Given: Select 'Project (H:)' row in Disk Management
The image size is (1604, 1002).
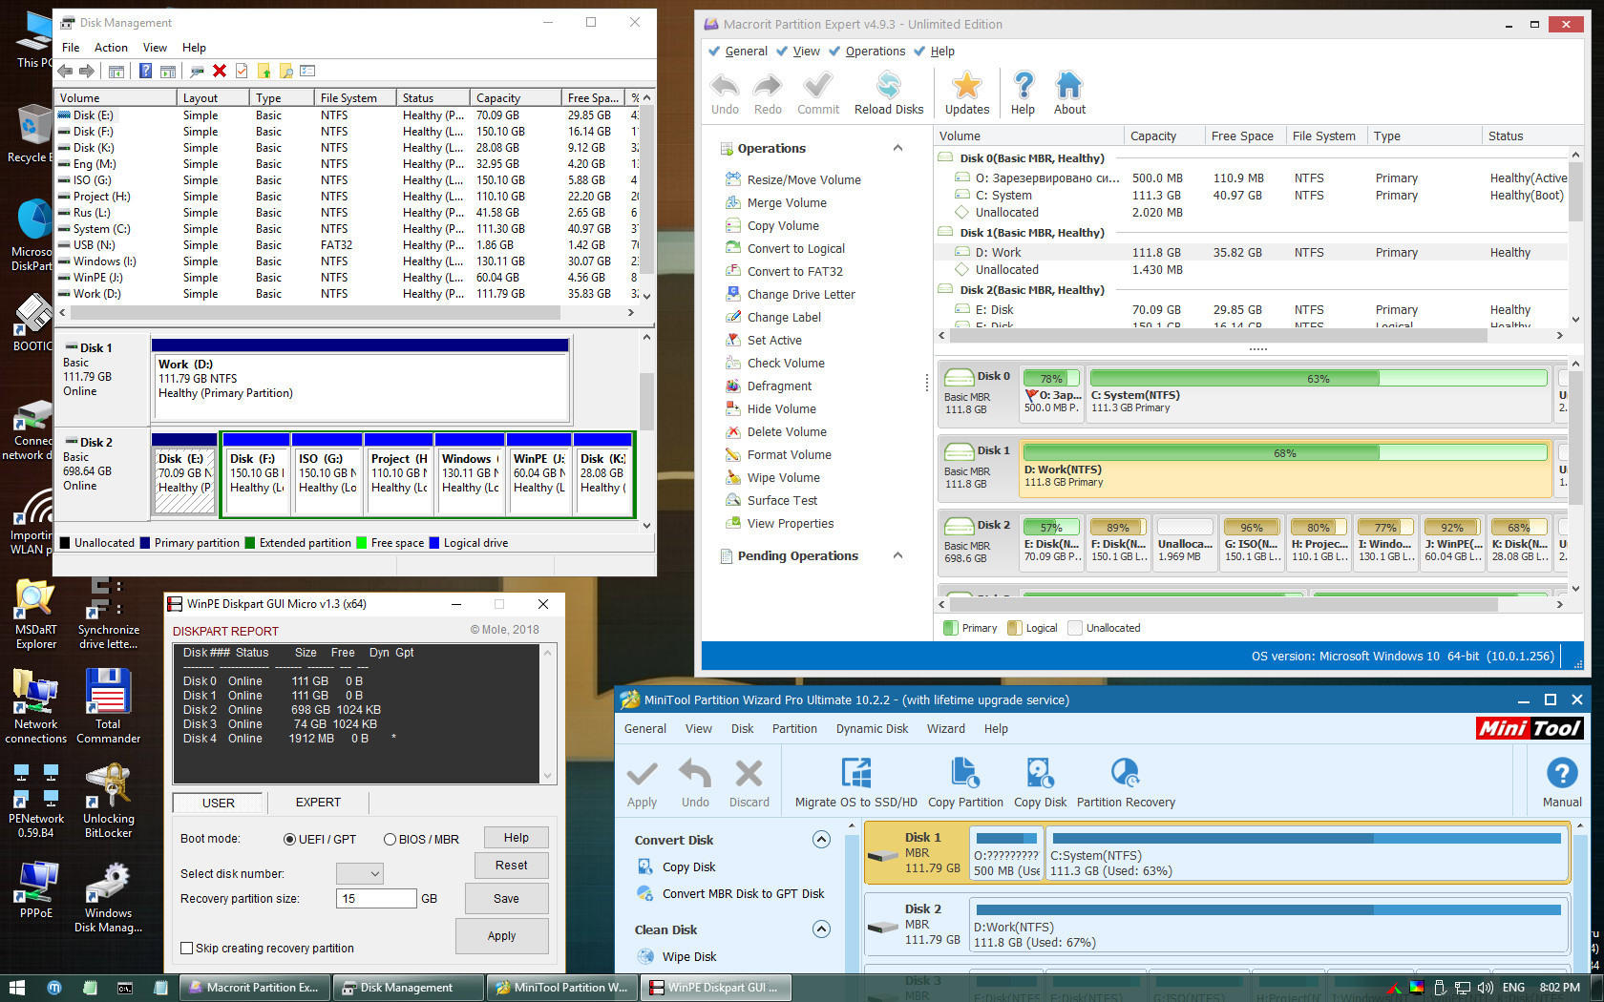Looking at the screenshot, I should pos(348,197).
